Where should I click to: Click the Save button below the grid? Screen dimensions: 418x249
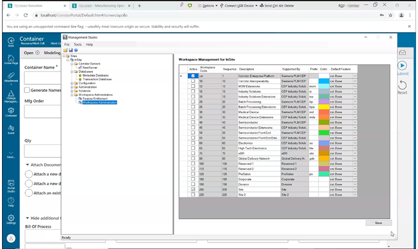pos(378,223)
